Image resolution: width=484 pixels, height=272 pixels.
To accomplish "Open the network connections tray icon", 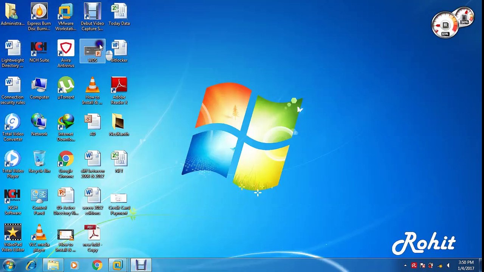I will tap(439, 266).
